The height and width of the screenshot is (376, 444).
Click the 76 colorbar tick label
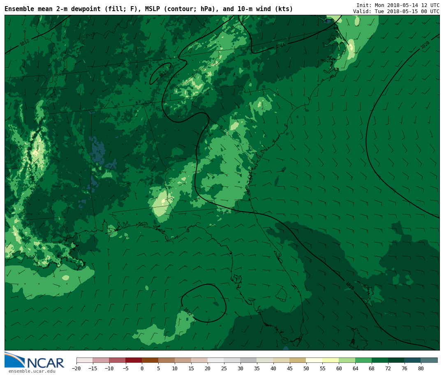pos(405,368)
